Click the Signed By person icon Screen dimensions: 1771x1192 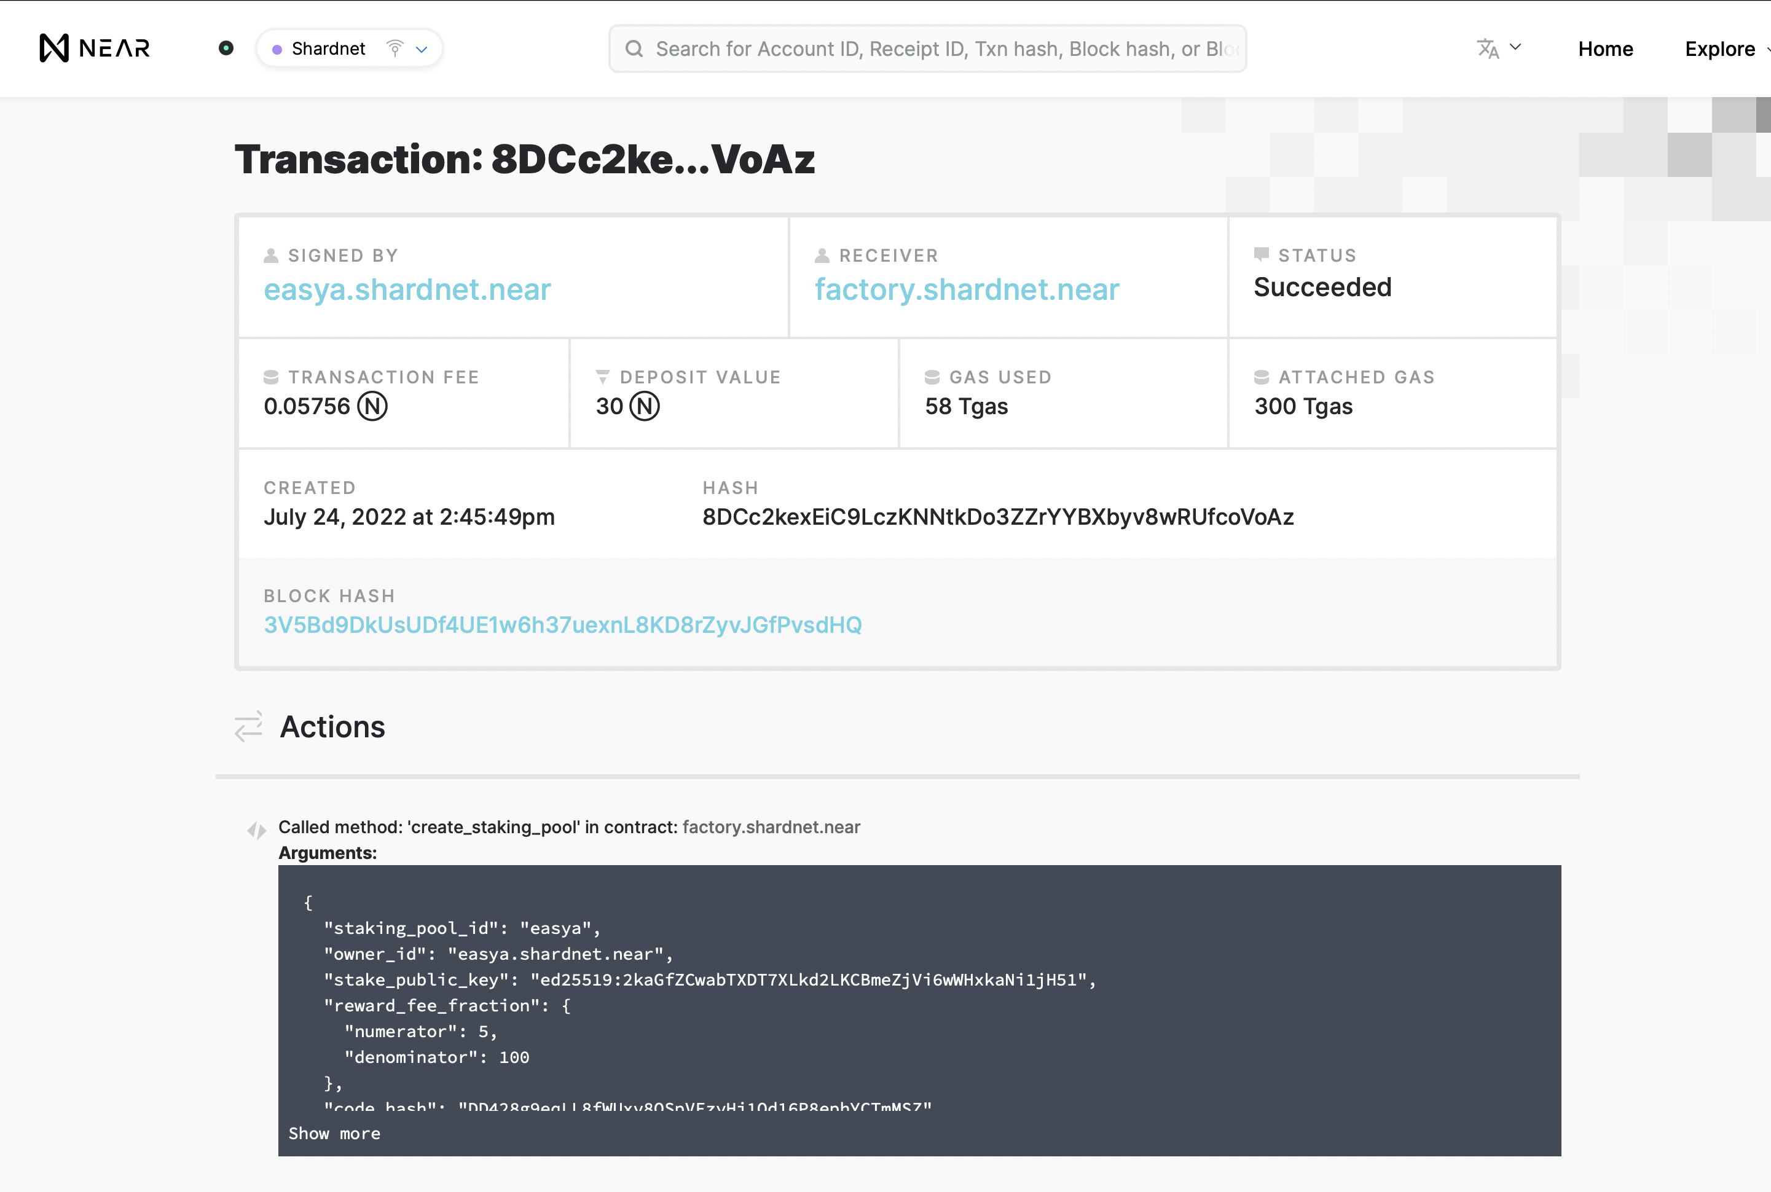coord(270,256)
